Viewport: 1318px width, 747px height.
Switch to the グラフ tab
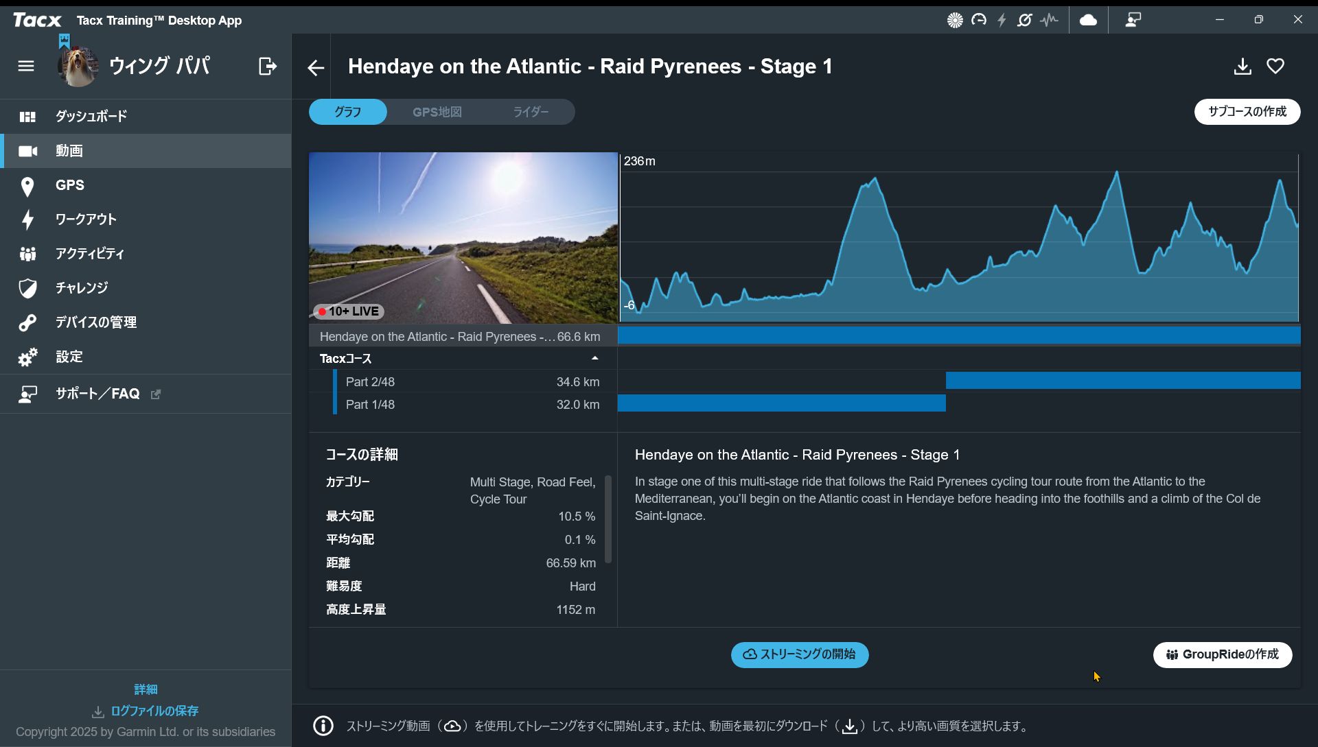click(x=348, y=112)
